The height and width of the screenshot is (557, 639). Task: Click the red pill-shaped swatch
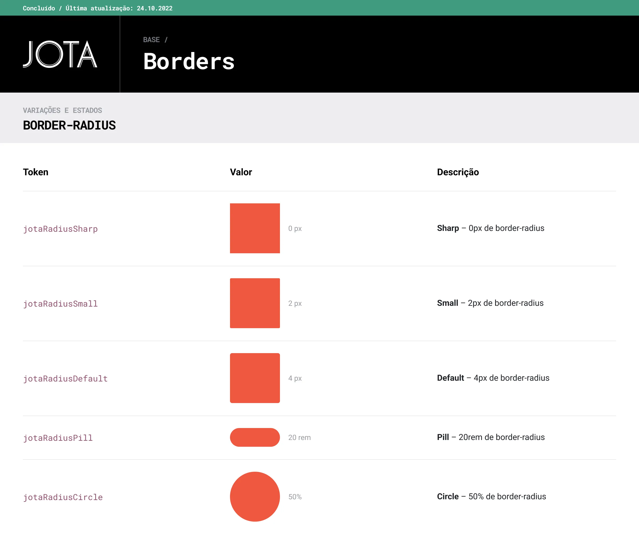coord(255,437)
